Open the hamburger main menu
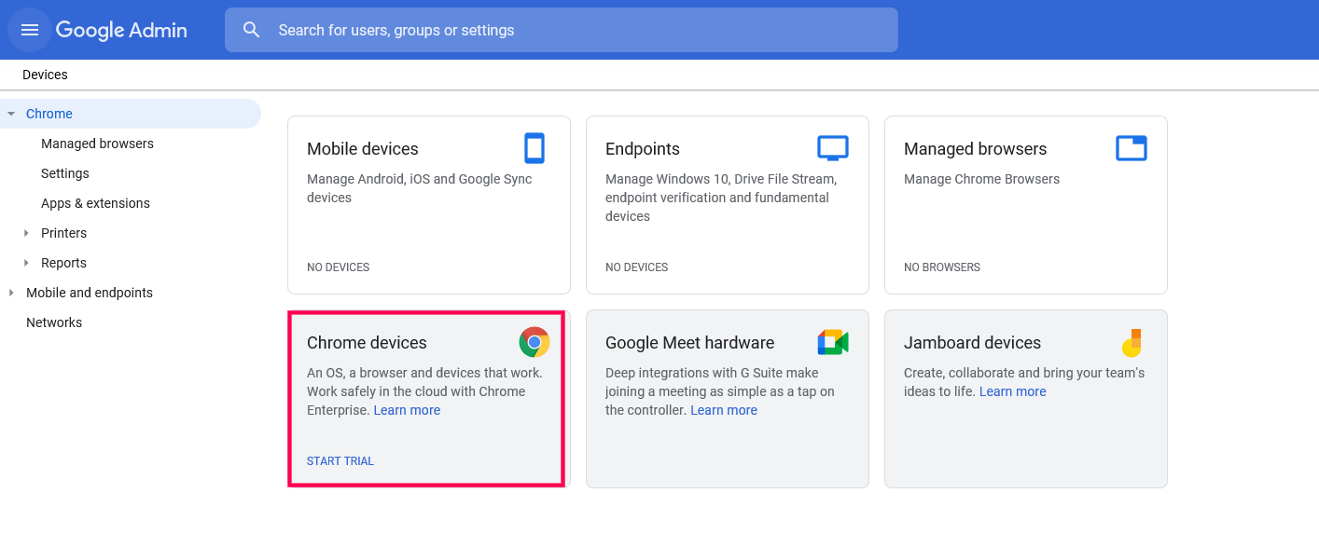Viewport: 1319px width, 548px height. (30, 30)
